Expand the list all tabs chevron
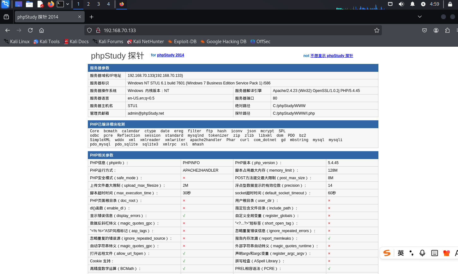This screenshot has height=274, width=458. coord(420,17)
